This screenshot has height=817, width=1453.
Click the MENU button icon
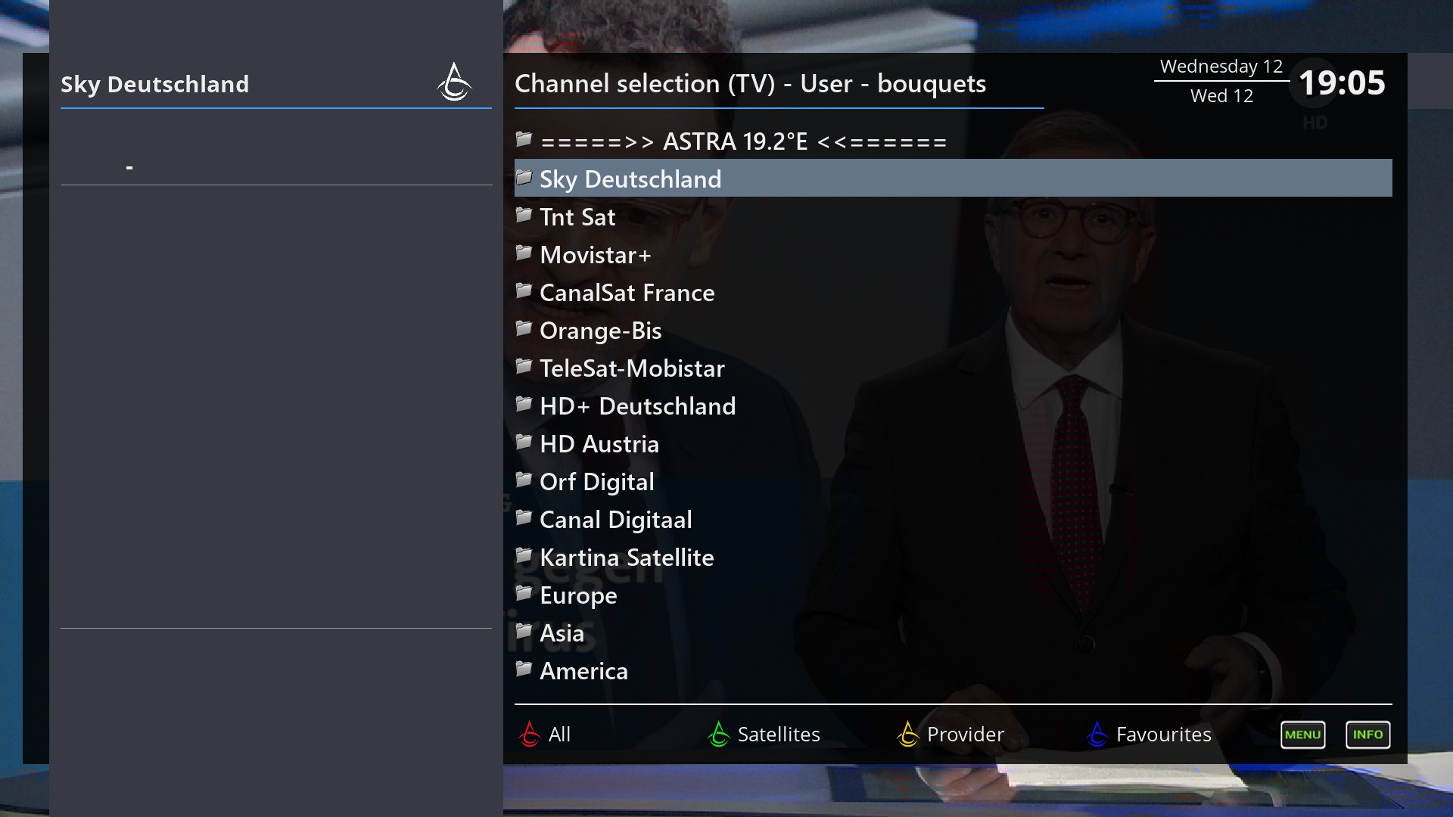(1302, 735)
